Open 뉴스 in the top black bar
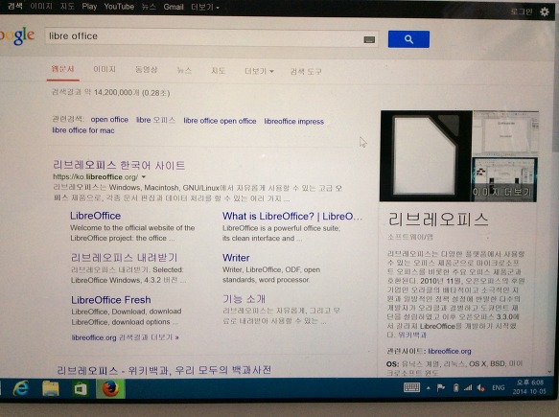Image resolution: width=559 pixels, height=417 pixels. [x=149, y=7]
